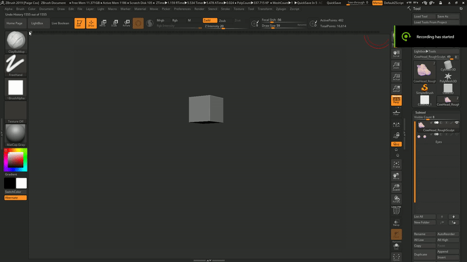The height and width of the screenshot is (262, 467).
Task: Click the Transp transparency icon
Action: click(x=396, y=223)
